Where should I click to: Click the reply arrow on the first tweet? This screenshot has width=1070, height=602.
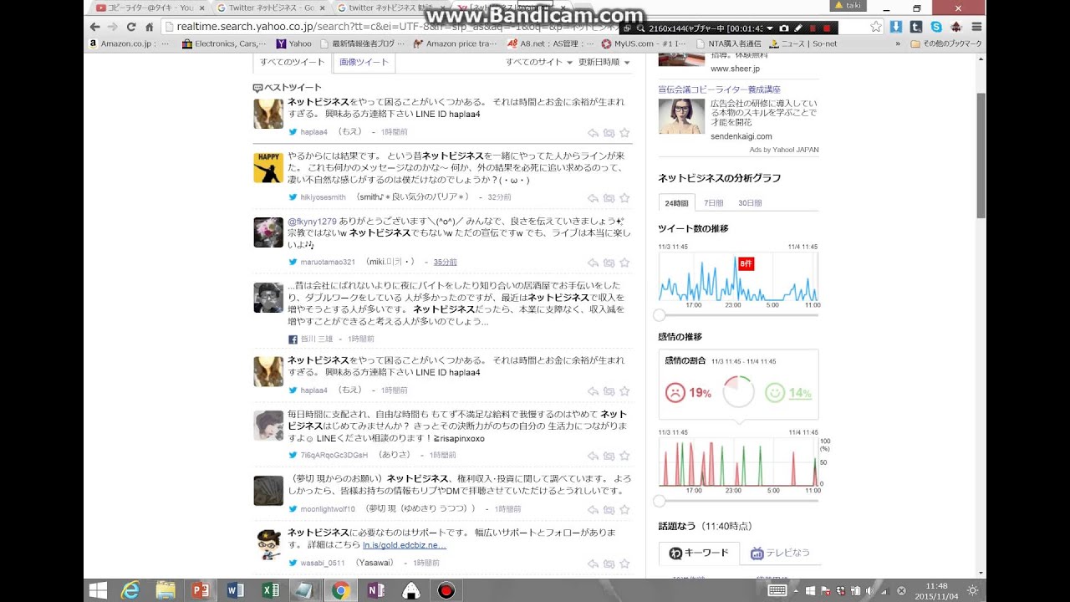click(x=593, y=132)
